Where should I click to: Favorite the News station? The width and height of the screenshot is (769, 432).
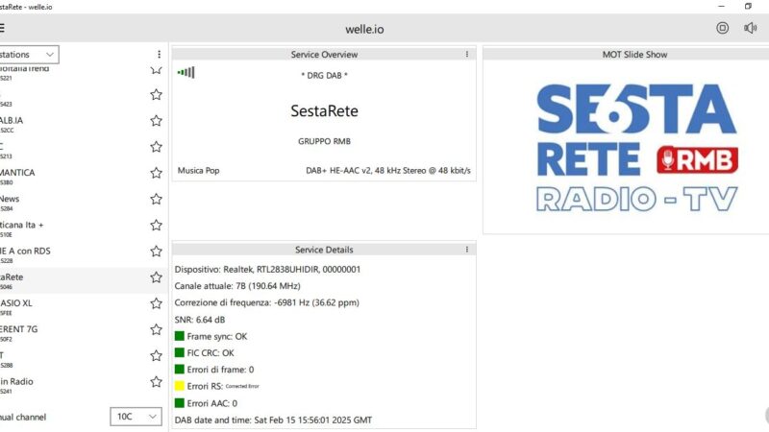coord(156,199)
